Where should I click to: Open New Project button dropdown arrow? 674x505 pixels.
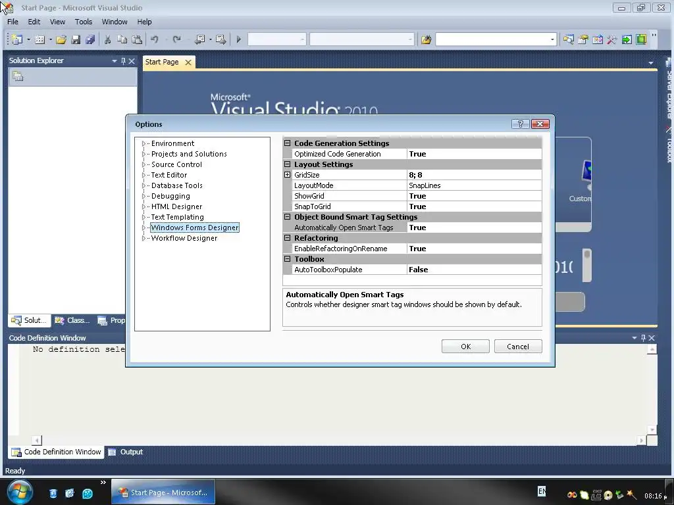pos(28,39)
